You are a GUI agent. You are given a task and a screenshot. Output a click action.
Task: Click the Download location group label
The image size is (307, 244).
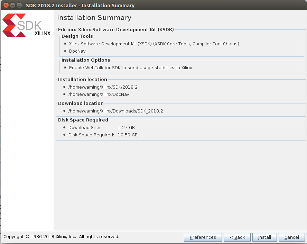(x=81, y=103)
